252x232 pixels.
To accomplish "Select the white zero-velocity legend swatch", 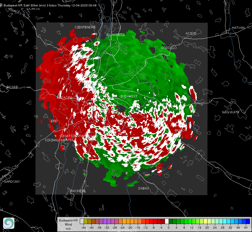I will 167,221.
